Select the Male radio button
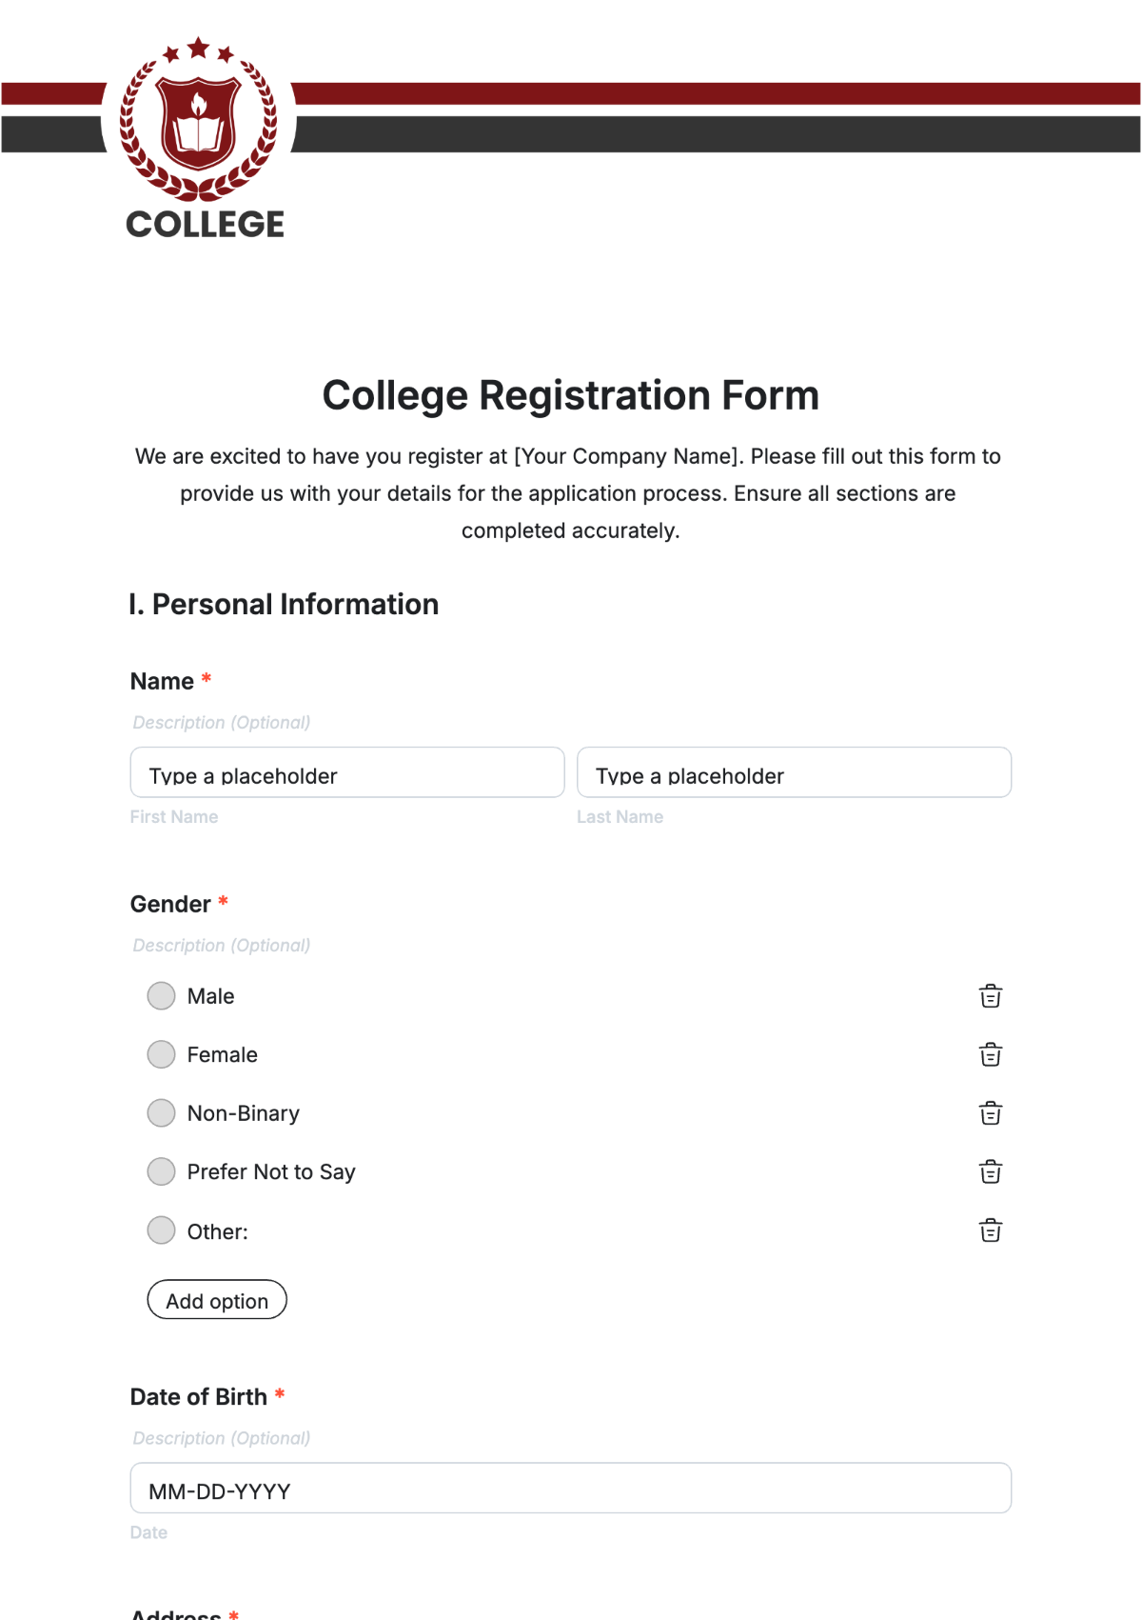This screenshot has width=1142, height=1620. [x=161, y=995]
